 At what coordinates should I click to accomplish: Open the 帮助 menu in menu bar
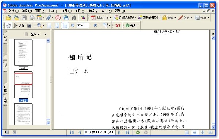(120, 11)
